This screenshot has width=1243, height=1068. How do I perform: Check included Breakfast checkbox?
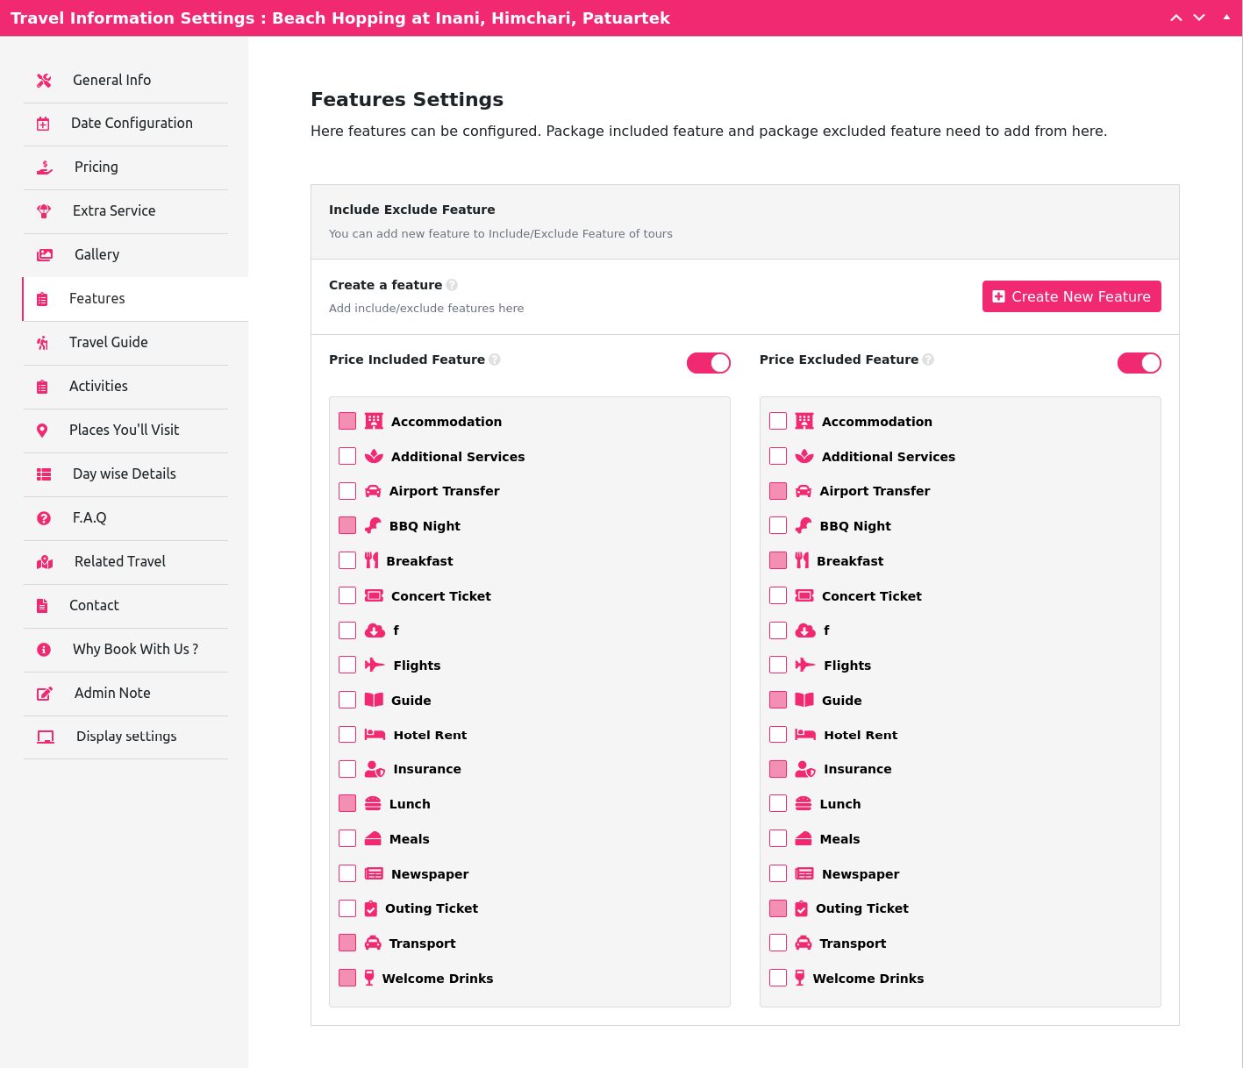(347, 560)
